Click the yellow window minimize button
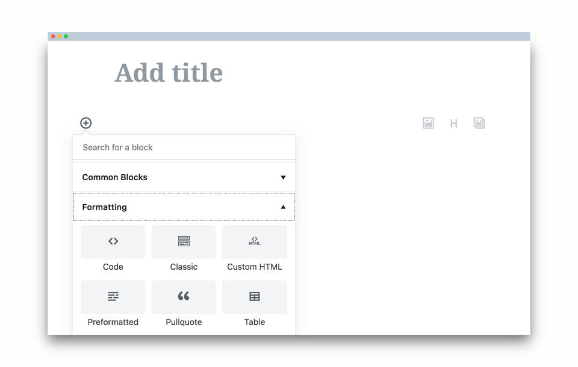Viewport: 578px width, 367px height. click(60, 37)
